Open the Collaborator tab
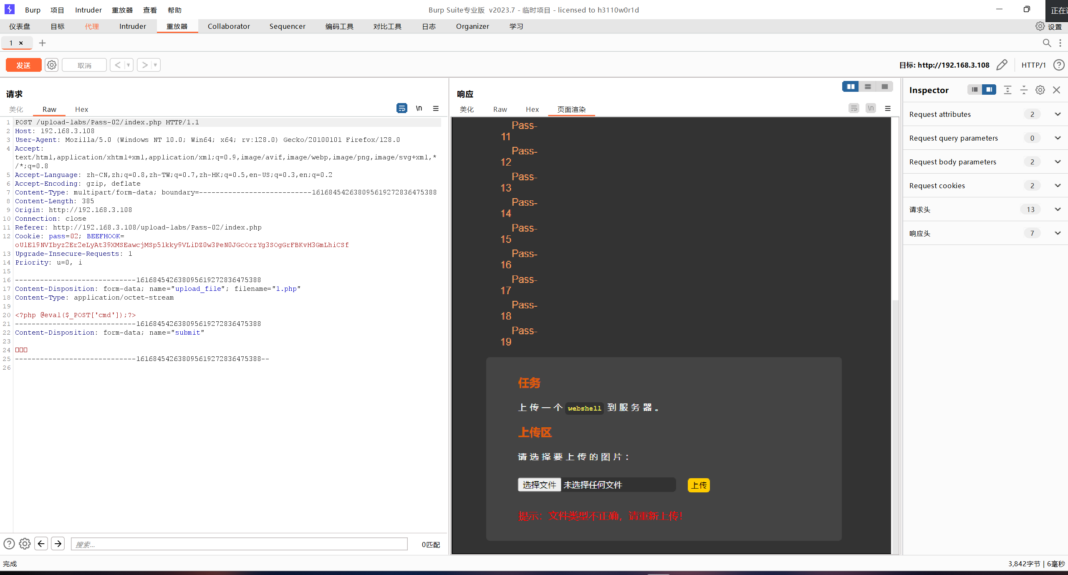The width and height of the screenshot is (1068, 575). [x=229, y=26]
